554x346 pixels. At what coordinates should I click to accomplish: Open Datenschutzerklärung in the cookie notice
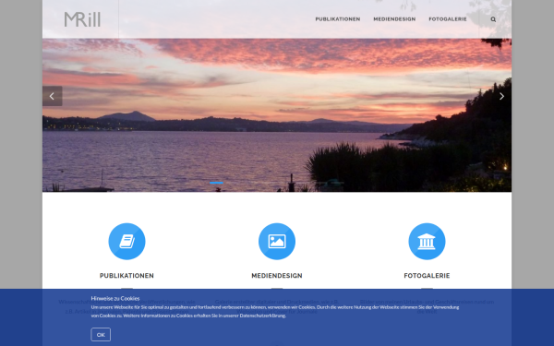(262, 316)
